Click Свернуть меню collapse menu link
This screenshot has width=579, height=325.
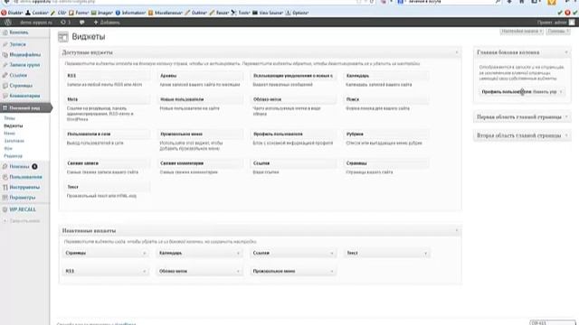coord(22,220)
